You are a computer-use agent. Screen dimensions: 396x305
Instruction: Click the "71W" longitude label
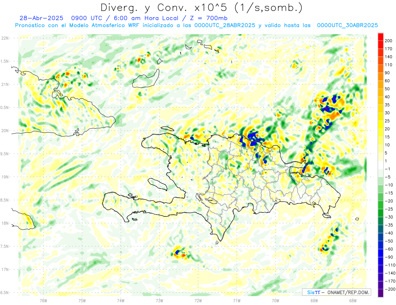pyautogui.click(x=237, y=300)
